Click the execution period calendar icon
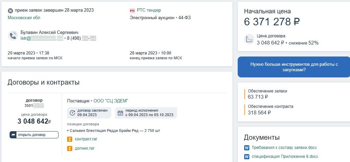 click(x=120, y=113)
